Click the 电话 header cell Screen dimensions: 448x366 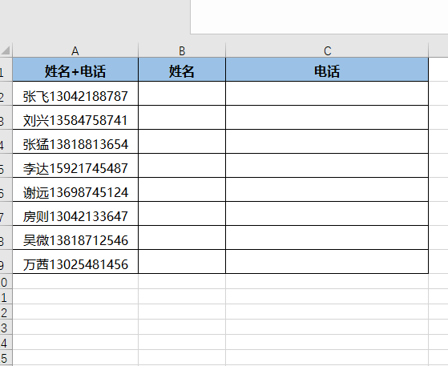tap(327, 70)
